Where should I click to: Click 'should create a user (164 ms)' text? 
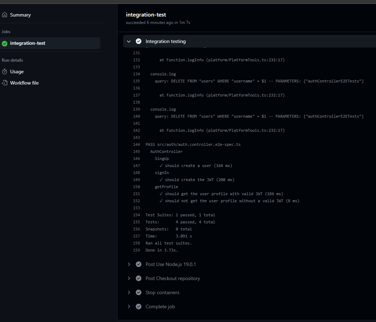(198, 166)
